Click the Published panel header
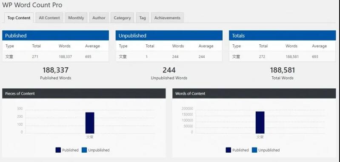Image resolution: width=340 pixels, height=162 pixels. [55, 36]
